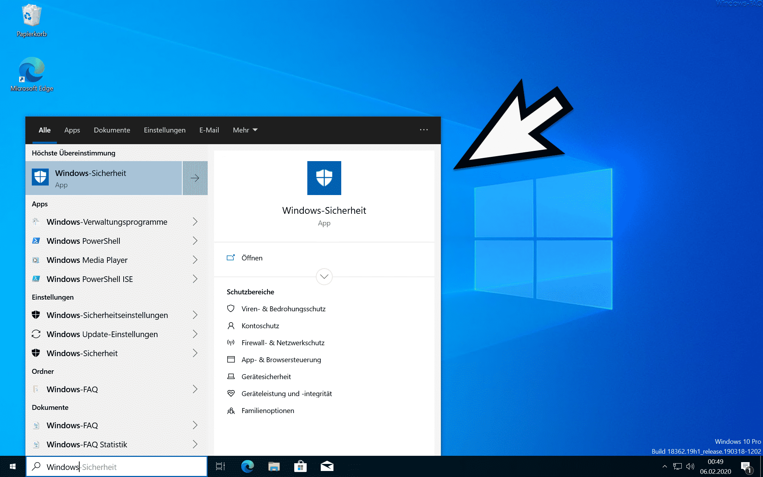
Task: Open Viren- & Bedrohungsschutz
Action: click(283, 309)
